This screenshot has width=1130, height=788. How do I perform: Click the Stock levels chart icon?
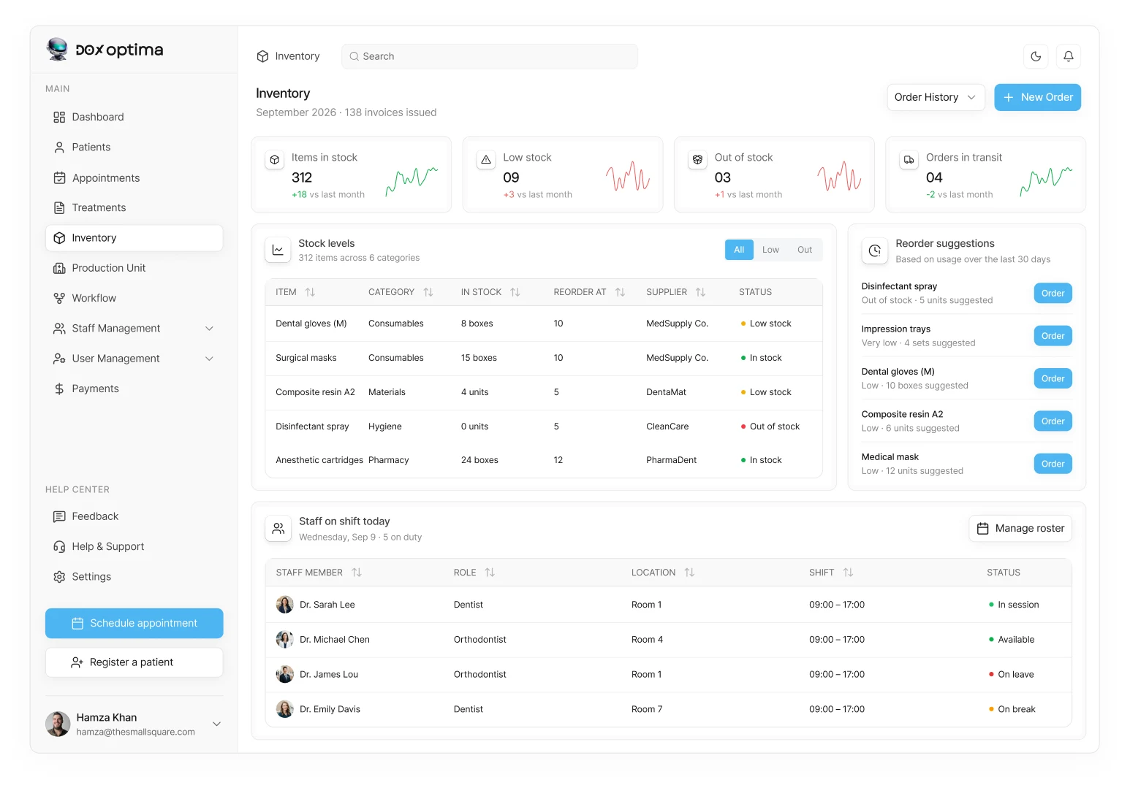(x=278, y=250)
